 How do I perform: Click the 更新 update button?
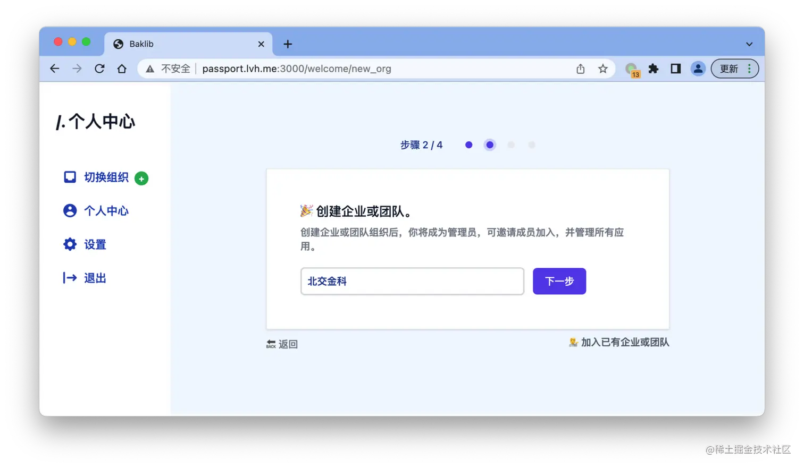point(735,69)
